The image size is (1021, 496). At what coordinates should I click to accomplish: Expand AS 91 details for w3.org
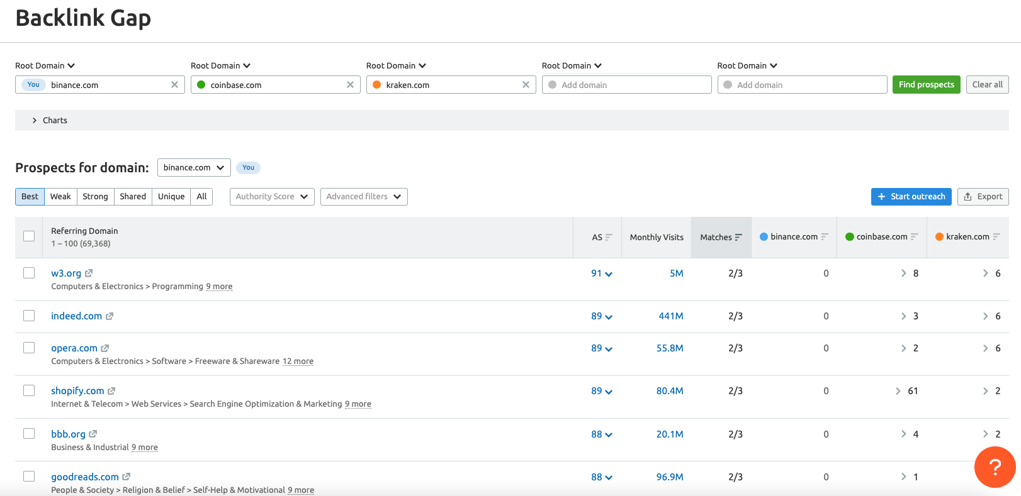602,273
